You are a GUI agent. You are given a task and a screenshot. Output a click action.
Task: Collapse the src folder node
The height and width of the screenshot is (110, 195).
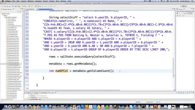click(3, 16)
